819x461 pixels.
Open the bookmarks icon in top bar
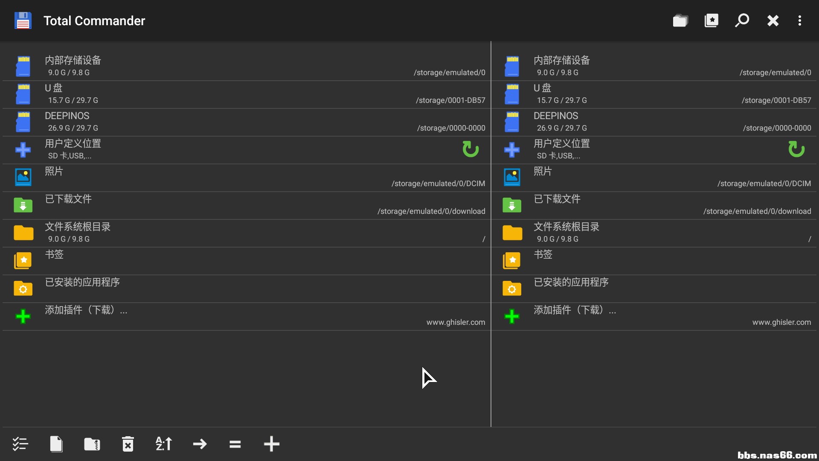[711, 20]
